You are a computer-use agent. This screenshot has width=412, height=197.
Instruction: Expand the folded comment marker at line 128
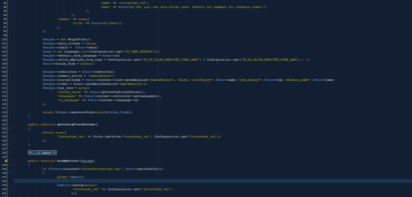[10, 153]
